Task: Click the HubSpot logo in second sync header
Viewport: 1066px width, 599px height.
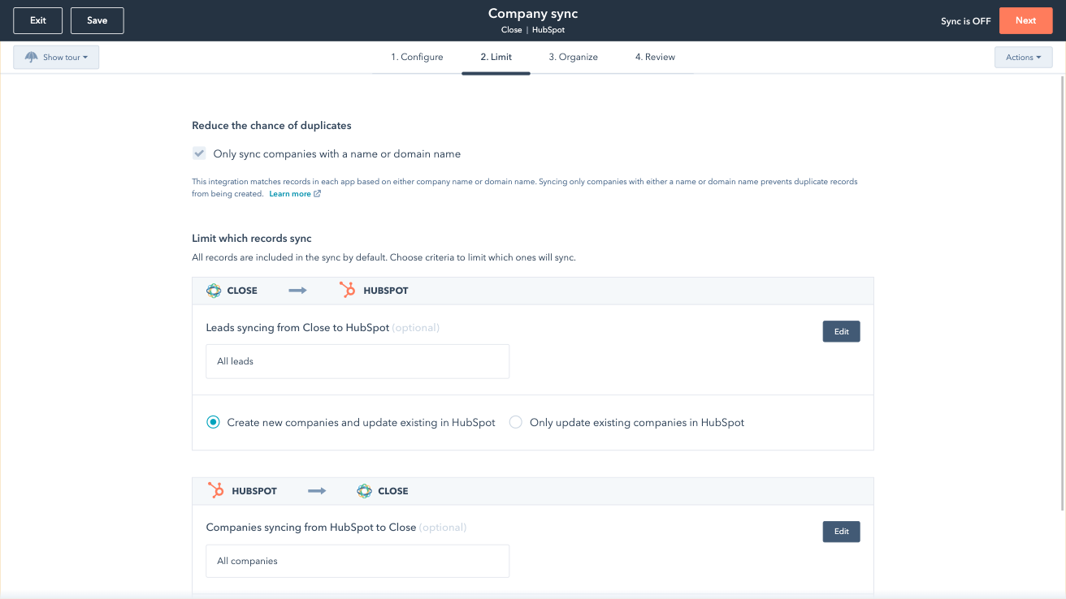Action: tap(216, 491)
